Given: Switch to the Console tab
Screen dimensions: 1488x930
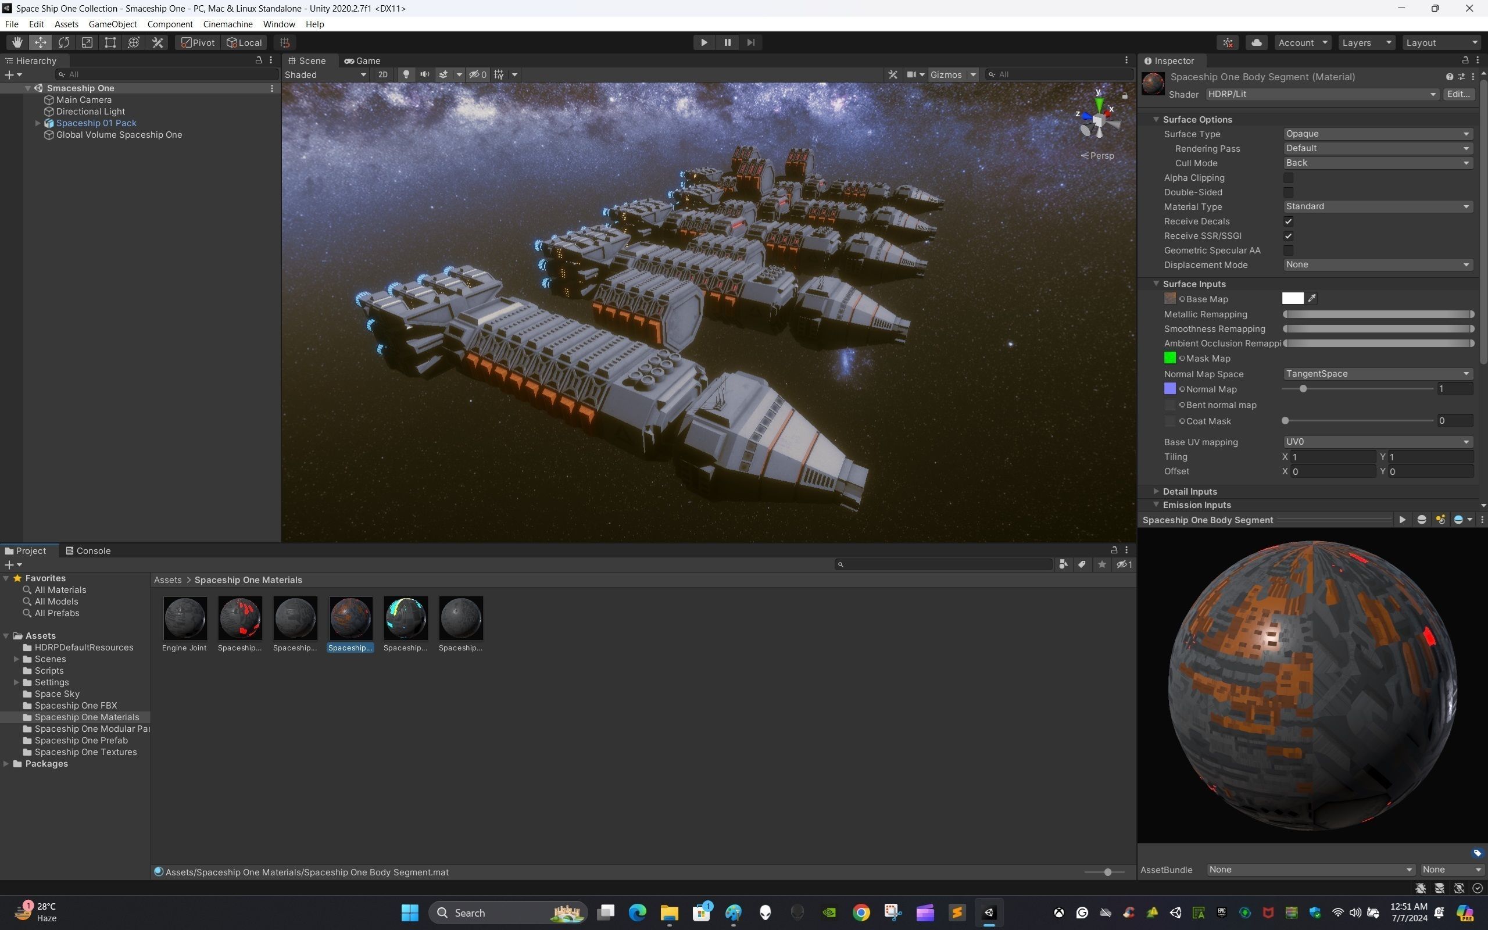Looking at the screenshot, I should click(x=88, y=550).
